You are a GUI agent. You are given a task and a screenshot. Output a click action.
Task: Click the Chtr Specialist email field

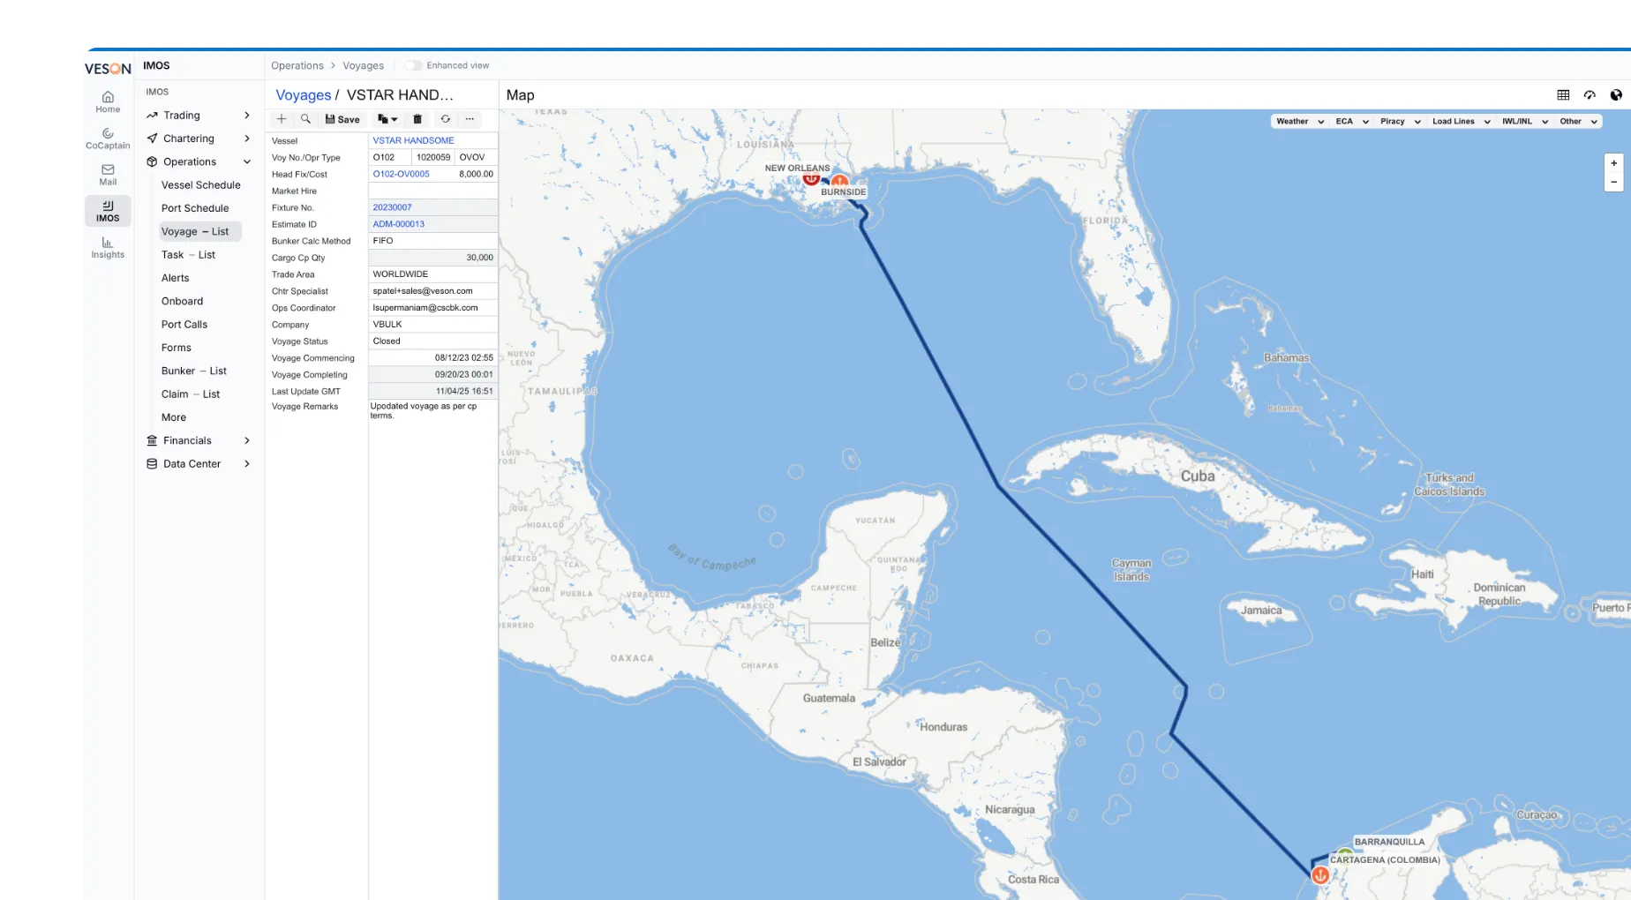coord(432,291)
